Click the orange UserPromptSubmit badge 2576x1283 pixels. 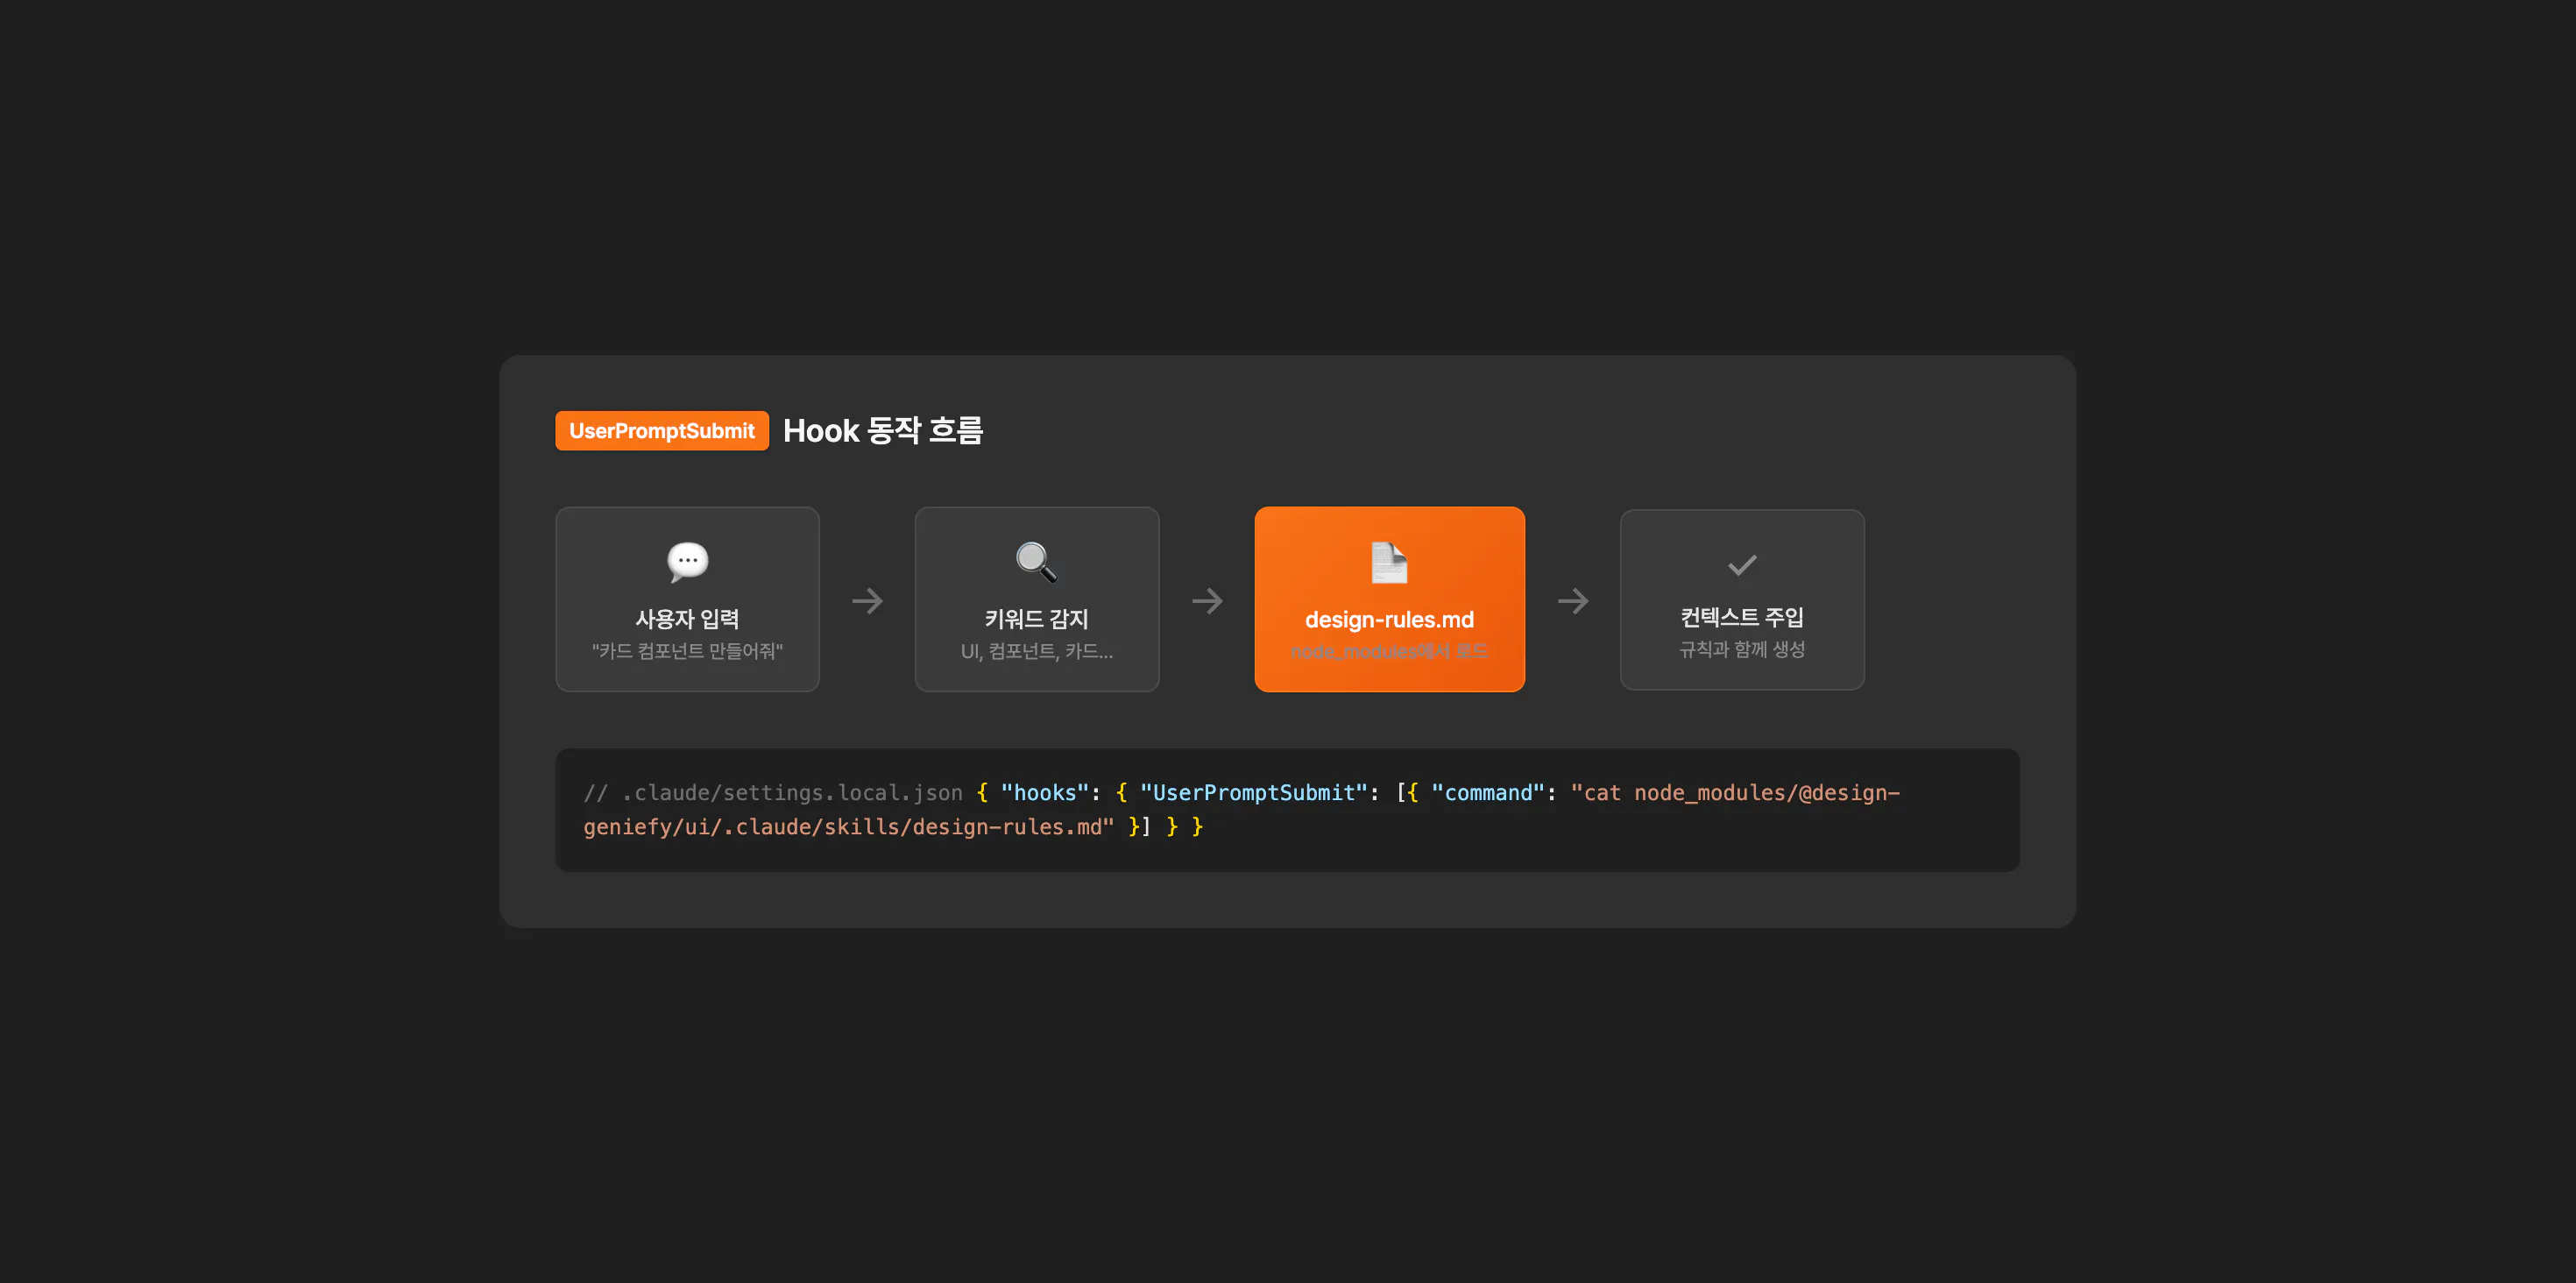point(662,431)
